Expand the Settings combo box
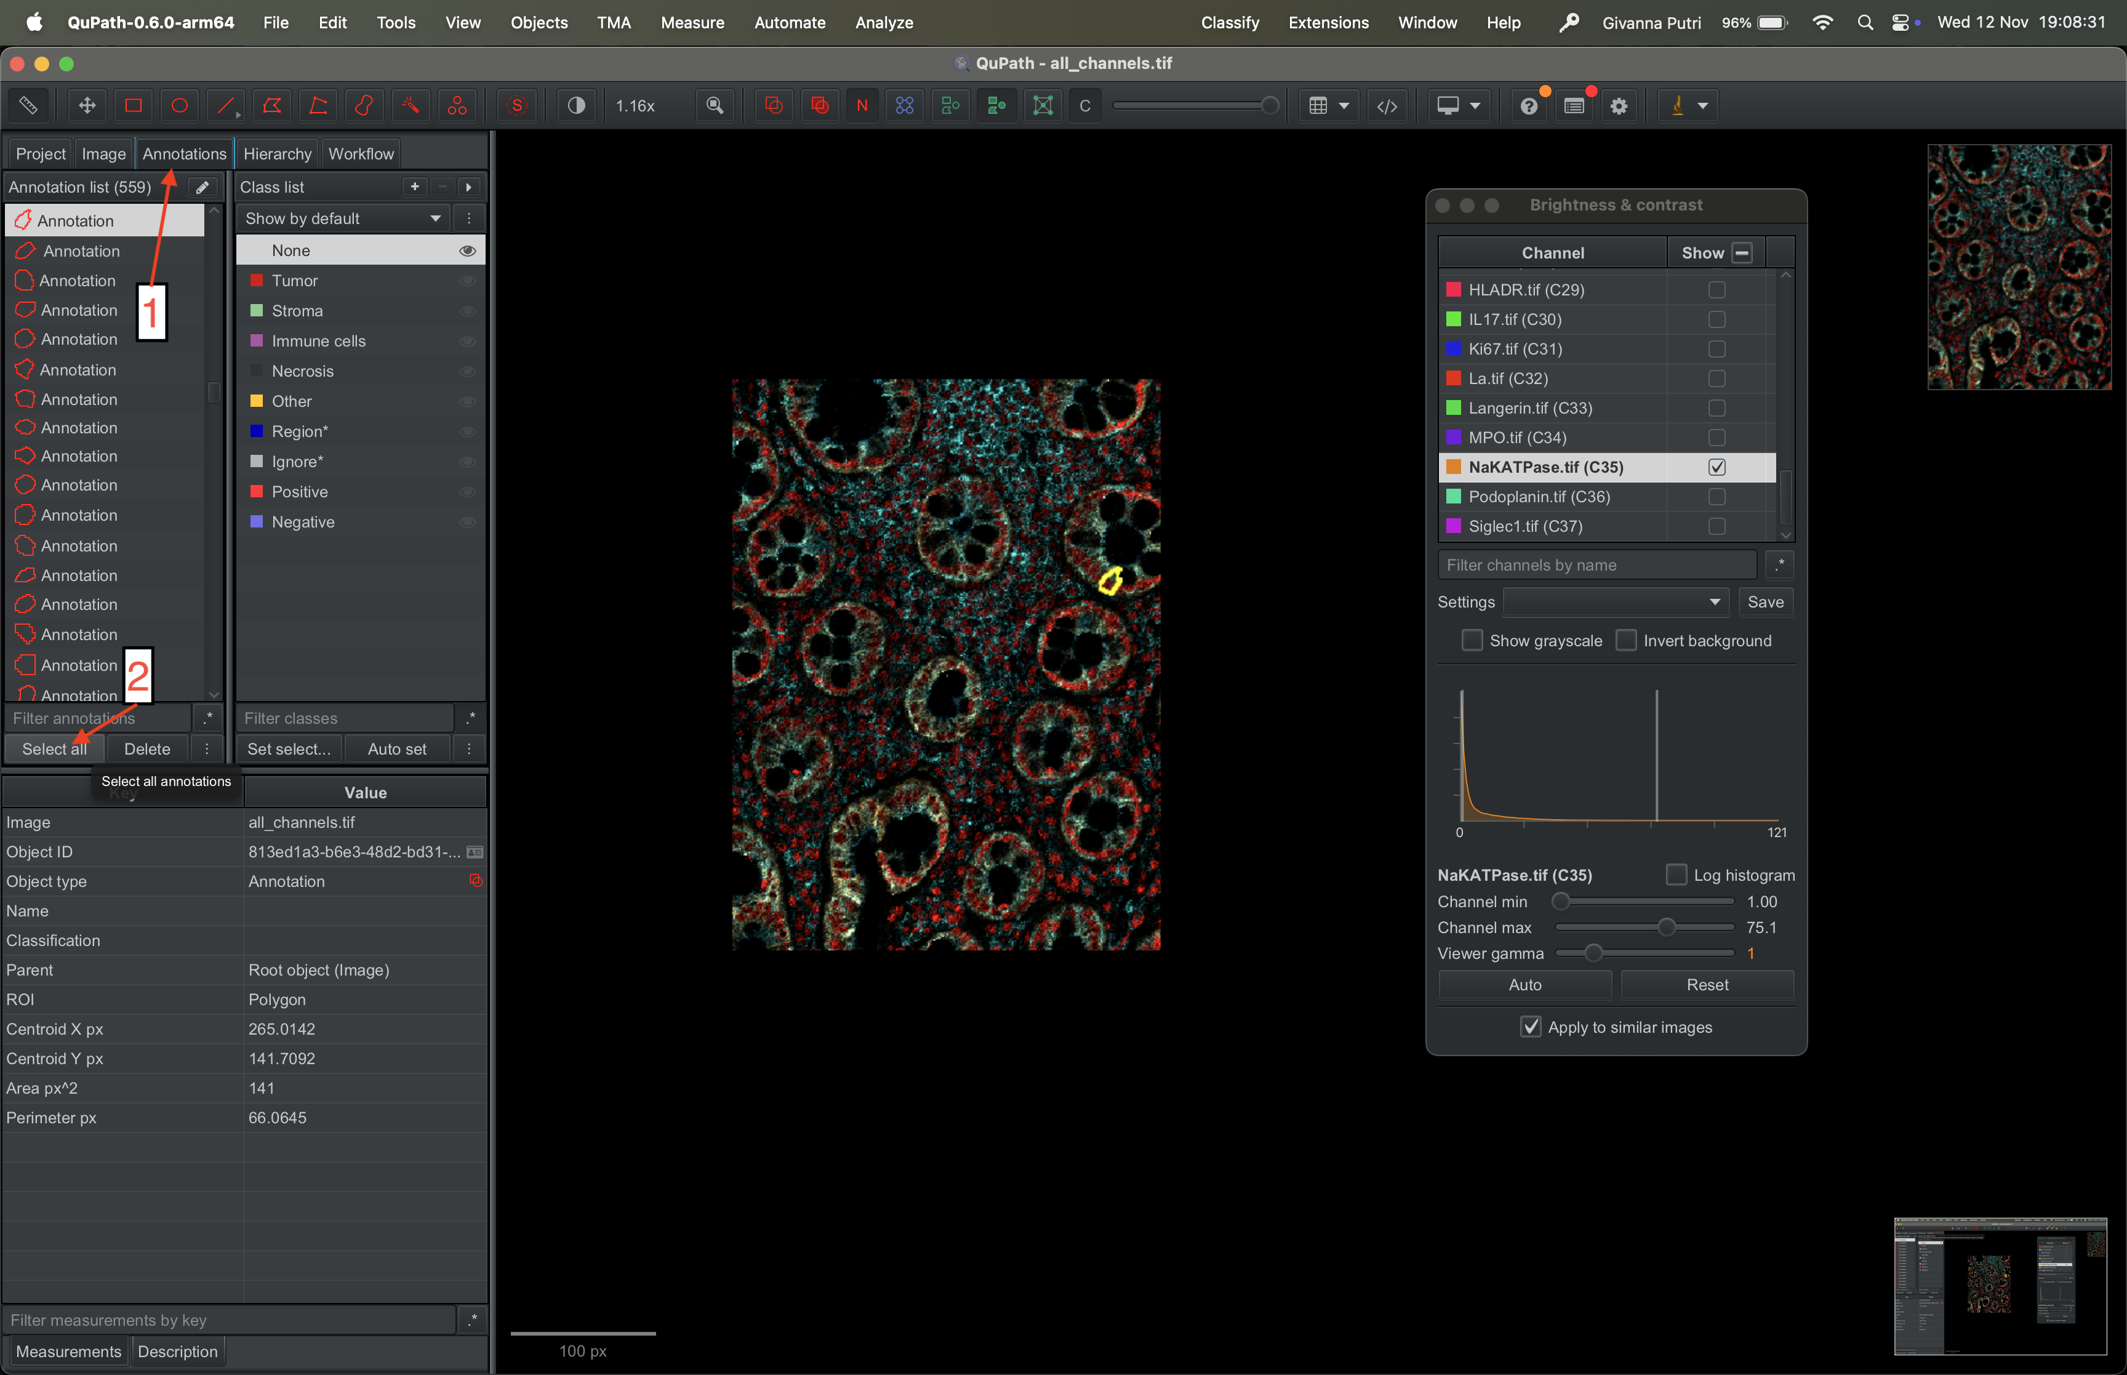The height and width of the screenshot is (1375, 2127). click(x=1616, y=602)
